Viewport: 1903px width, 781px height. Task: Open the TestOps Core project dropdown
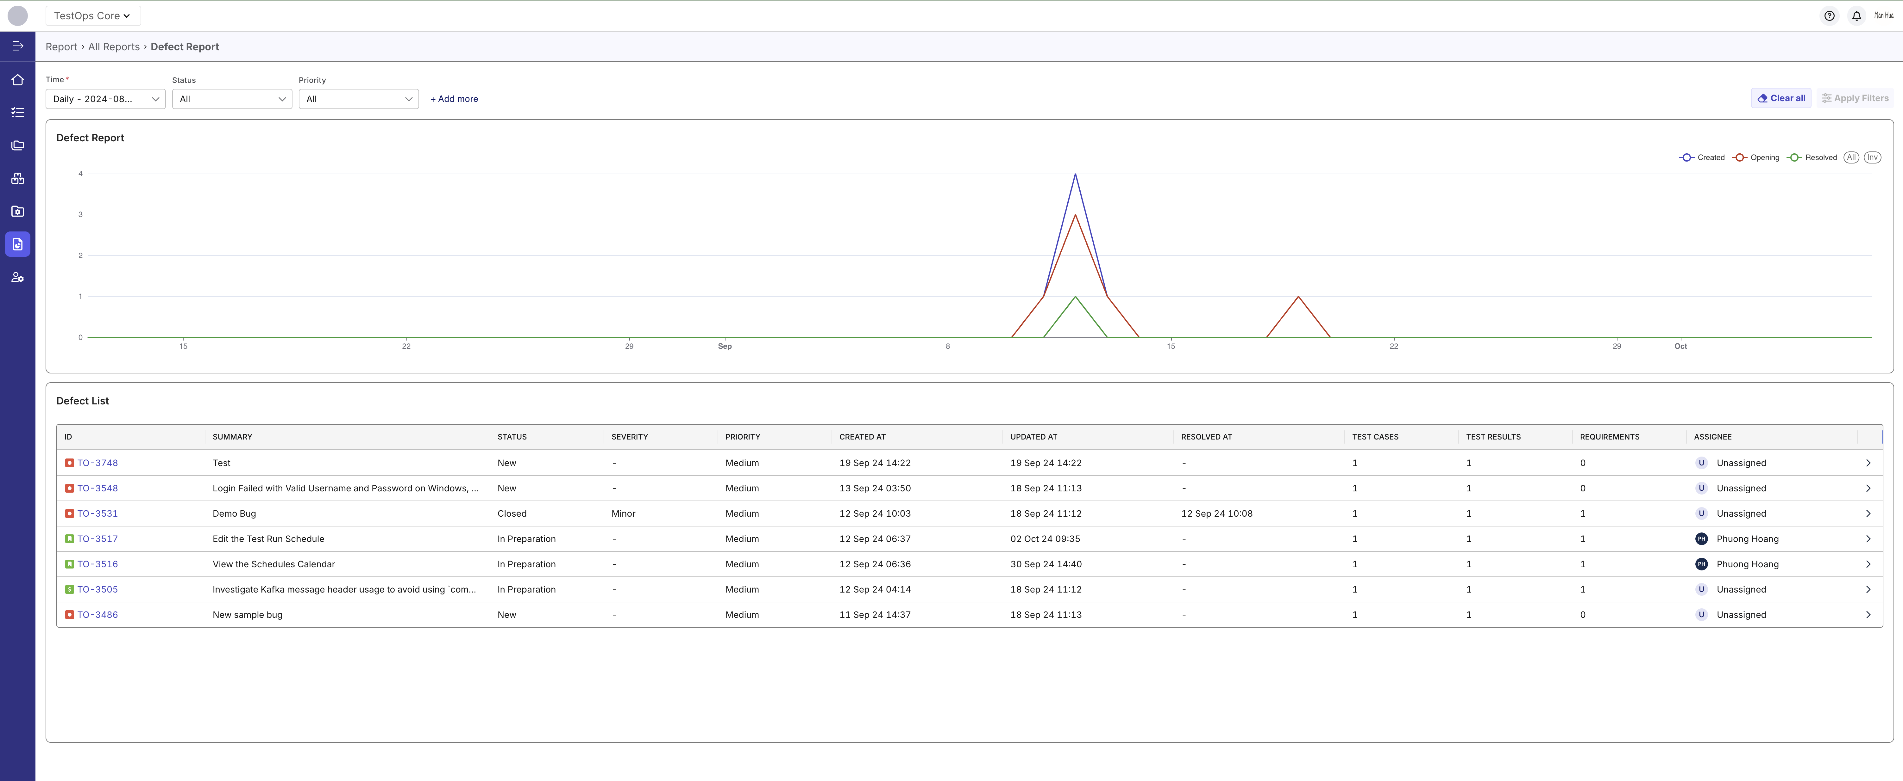93,15
